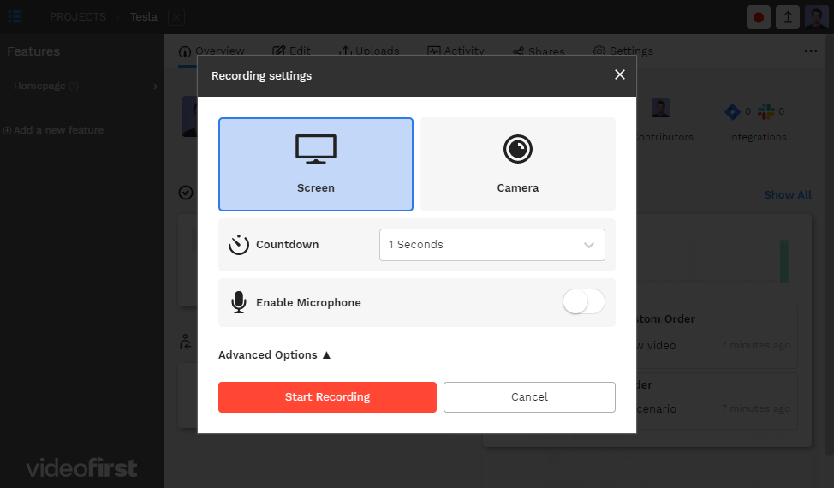The image size is (834, 488).
Task: Cancel the recording settings
Action: coord(529,397)
